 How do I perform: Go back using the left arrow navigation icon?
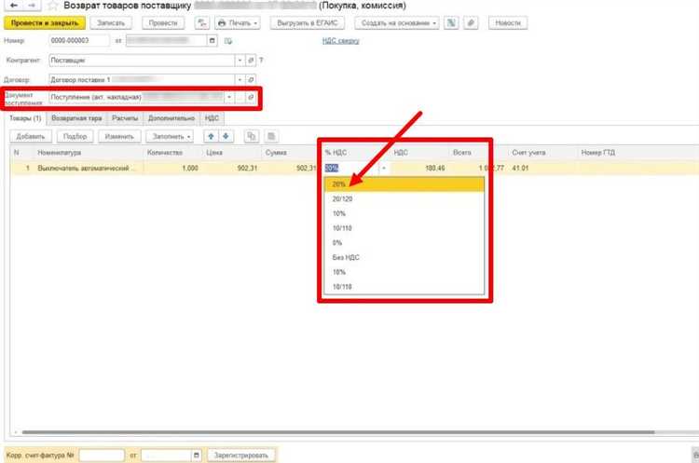[x=14, y=6]
